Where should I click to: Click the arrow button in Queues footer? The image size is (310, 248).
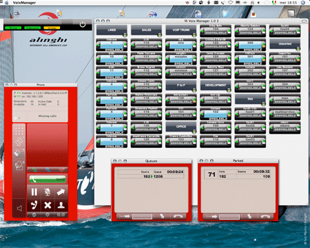124,216
